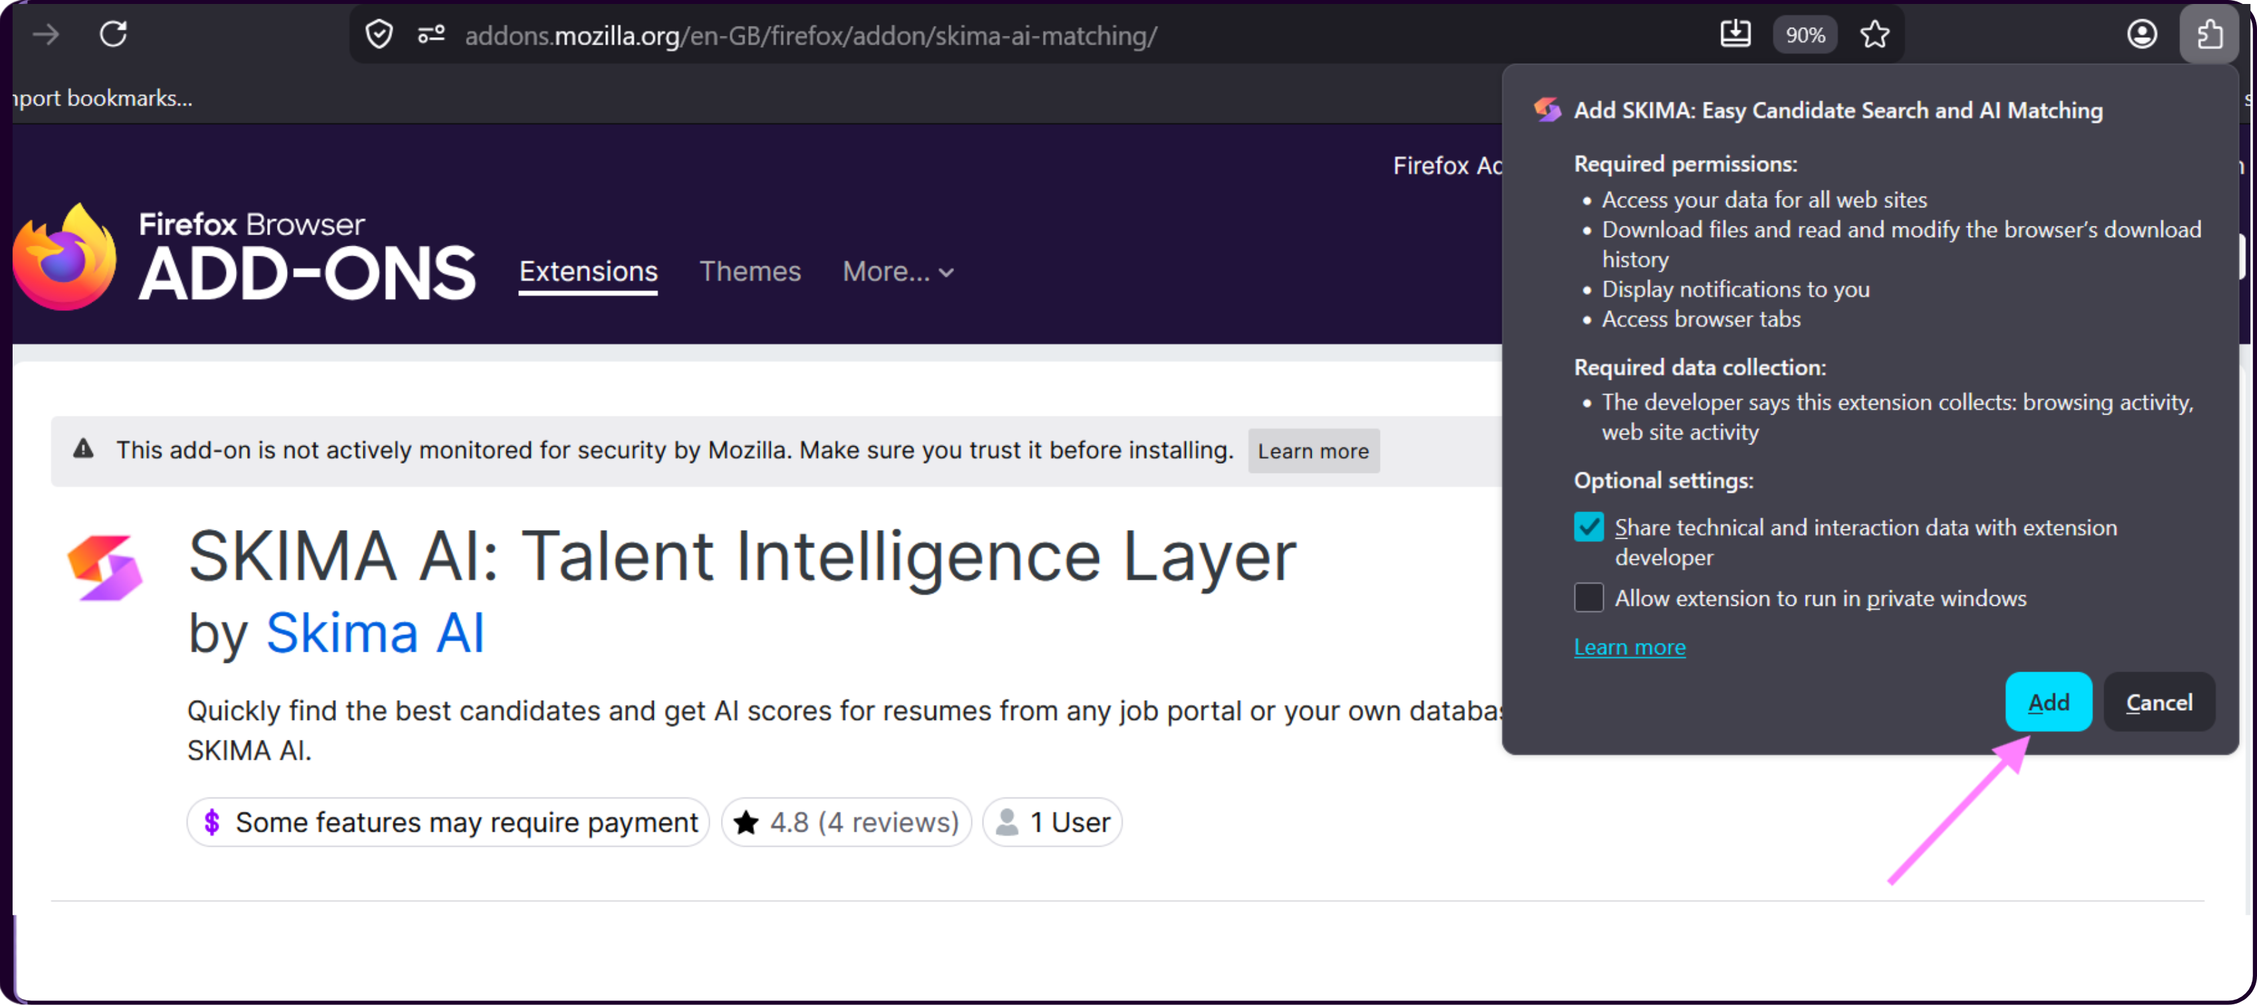This screenshot has height=1005, width=2257.
Task: Click the popup title Add SKIMA text
Action: (x=1838, y=110)
